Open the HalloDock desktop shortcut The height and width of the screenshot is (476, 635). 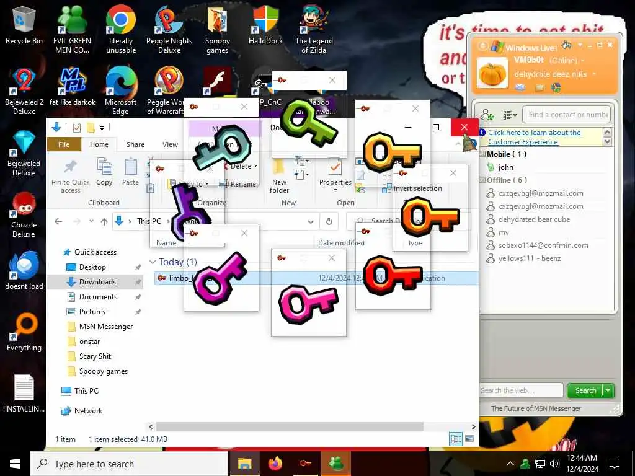click(x=265, y=25)
